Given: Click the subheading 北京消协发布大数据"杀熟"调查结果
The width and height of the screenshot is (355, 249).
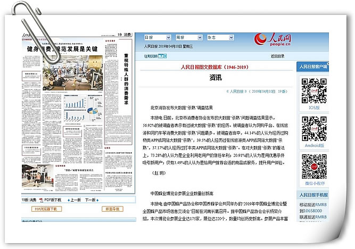Looking at the screenshot, I should [x=181, y=107].
